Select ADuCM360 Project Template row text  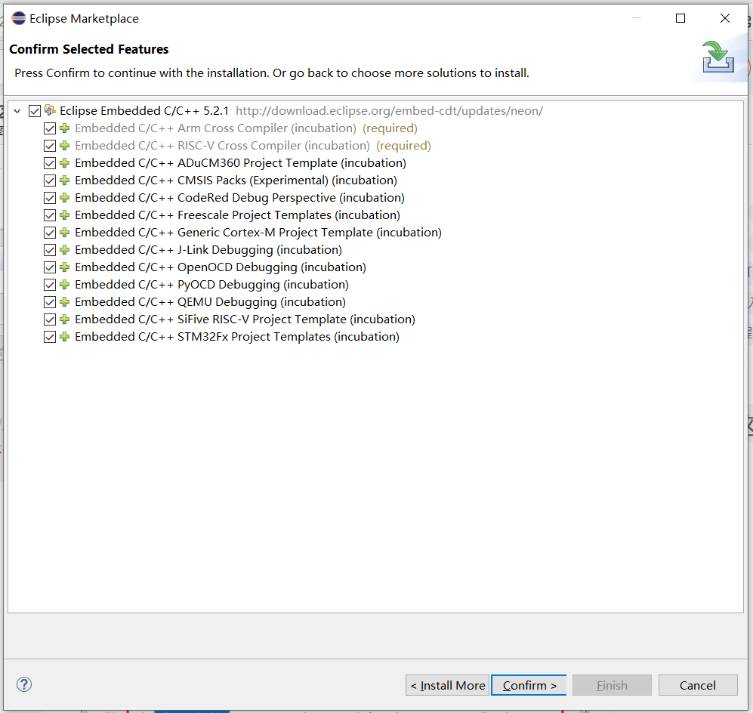pyautogui.click(x=241, y=163)
